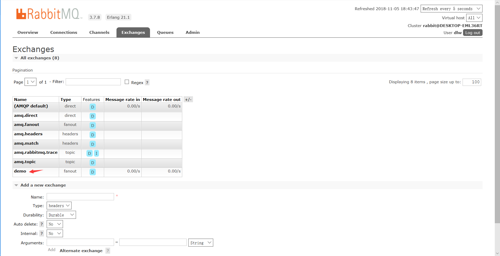
Task: Switch to the Overview tab
Action: pos(28,33)
